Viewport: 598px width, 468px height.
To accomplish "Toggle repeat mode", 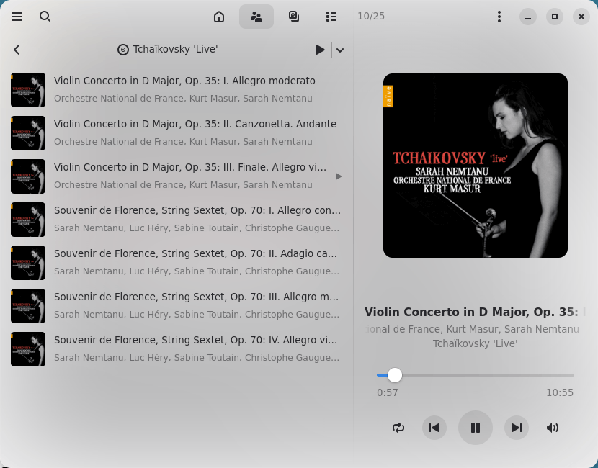I will pos(398,428).
